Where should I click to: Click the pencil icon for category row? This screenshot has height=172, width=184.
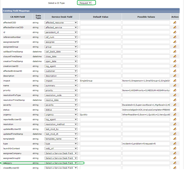[175, 163]
